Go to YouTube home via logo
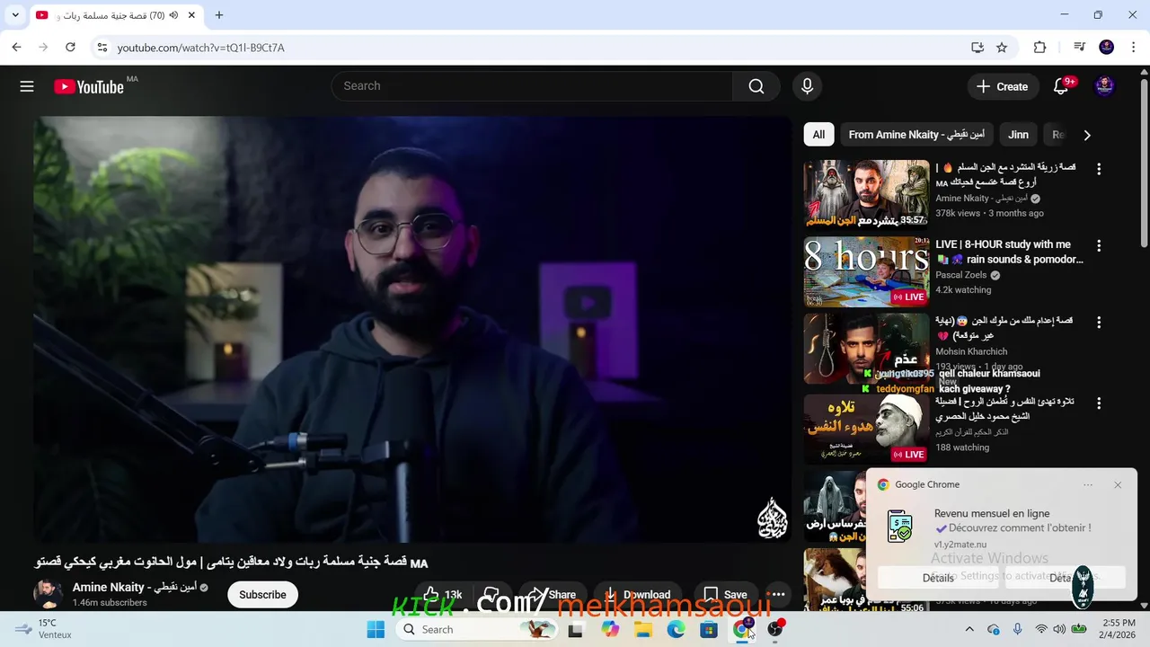Image resolution: width=1150 pixels, height=647 pixels. 88,86
